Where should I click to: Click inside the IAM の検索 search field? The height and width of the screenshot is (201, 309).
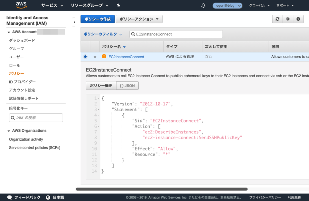point(36,118)
